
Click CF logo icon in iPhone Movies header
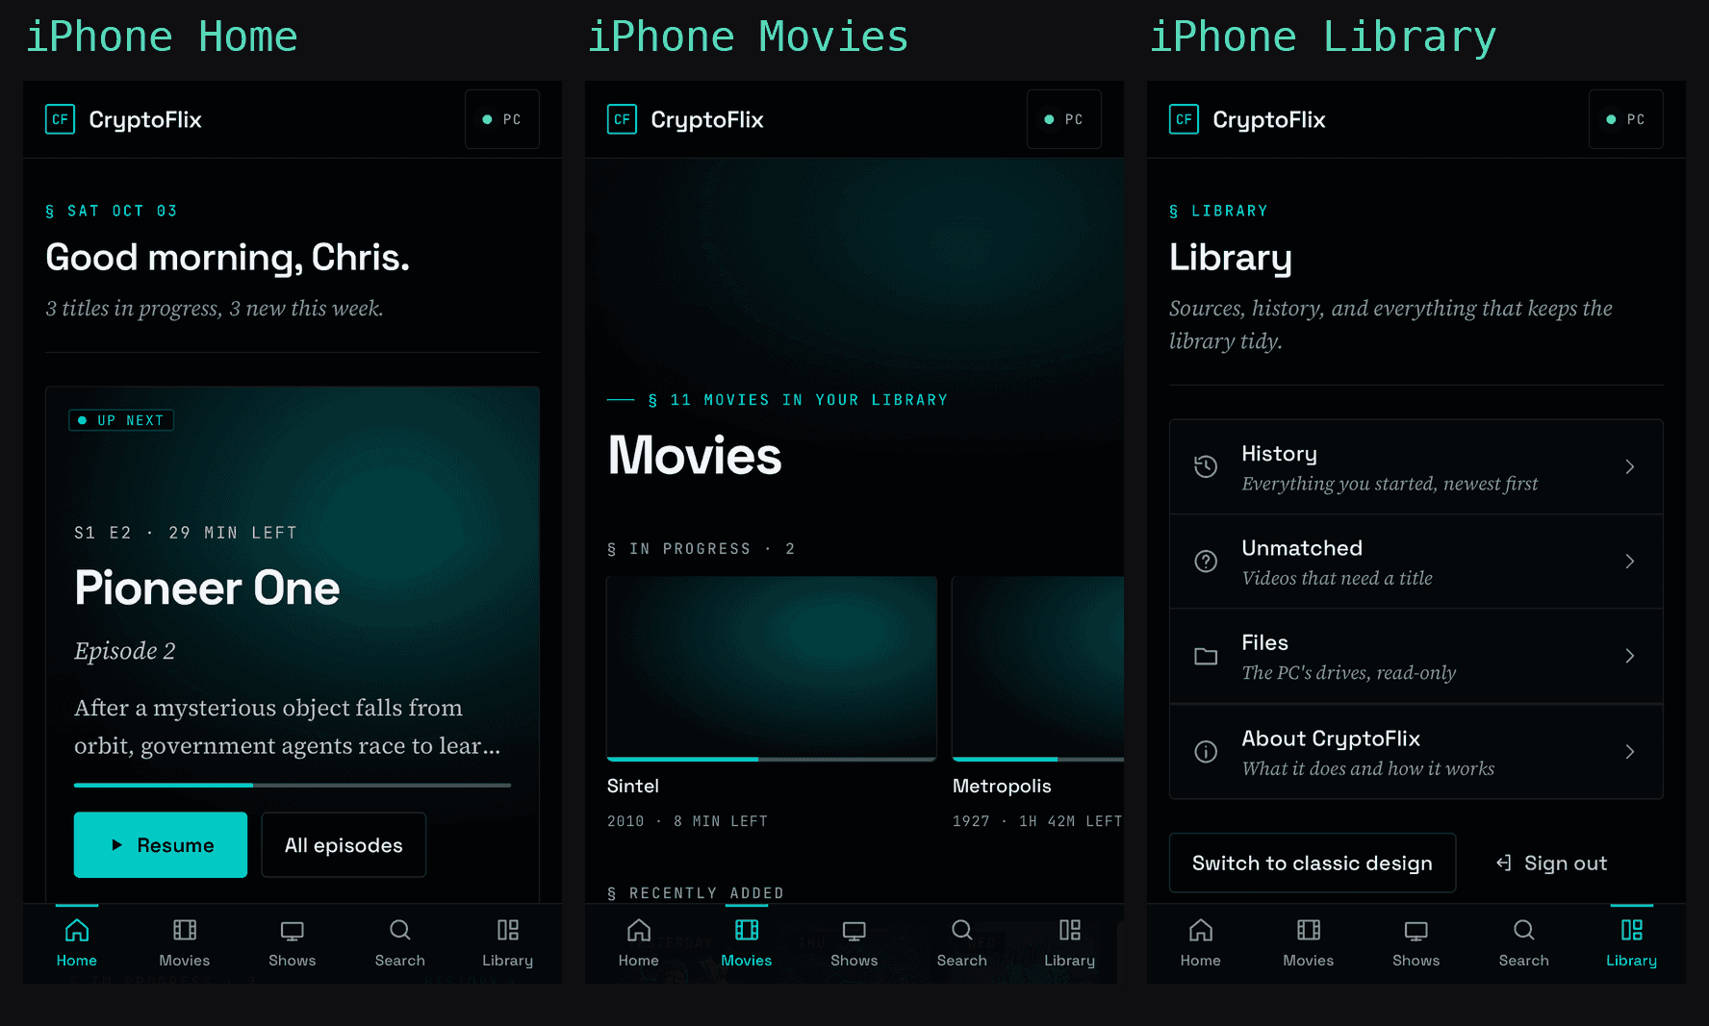click(x=622, y=119)
